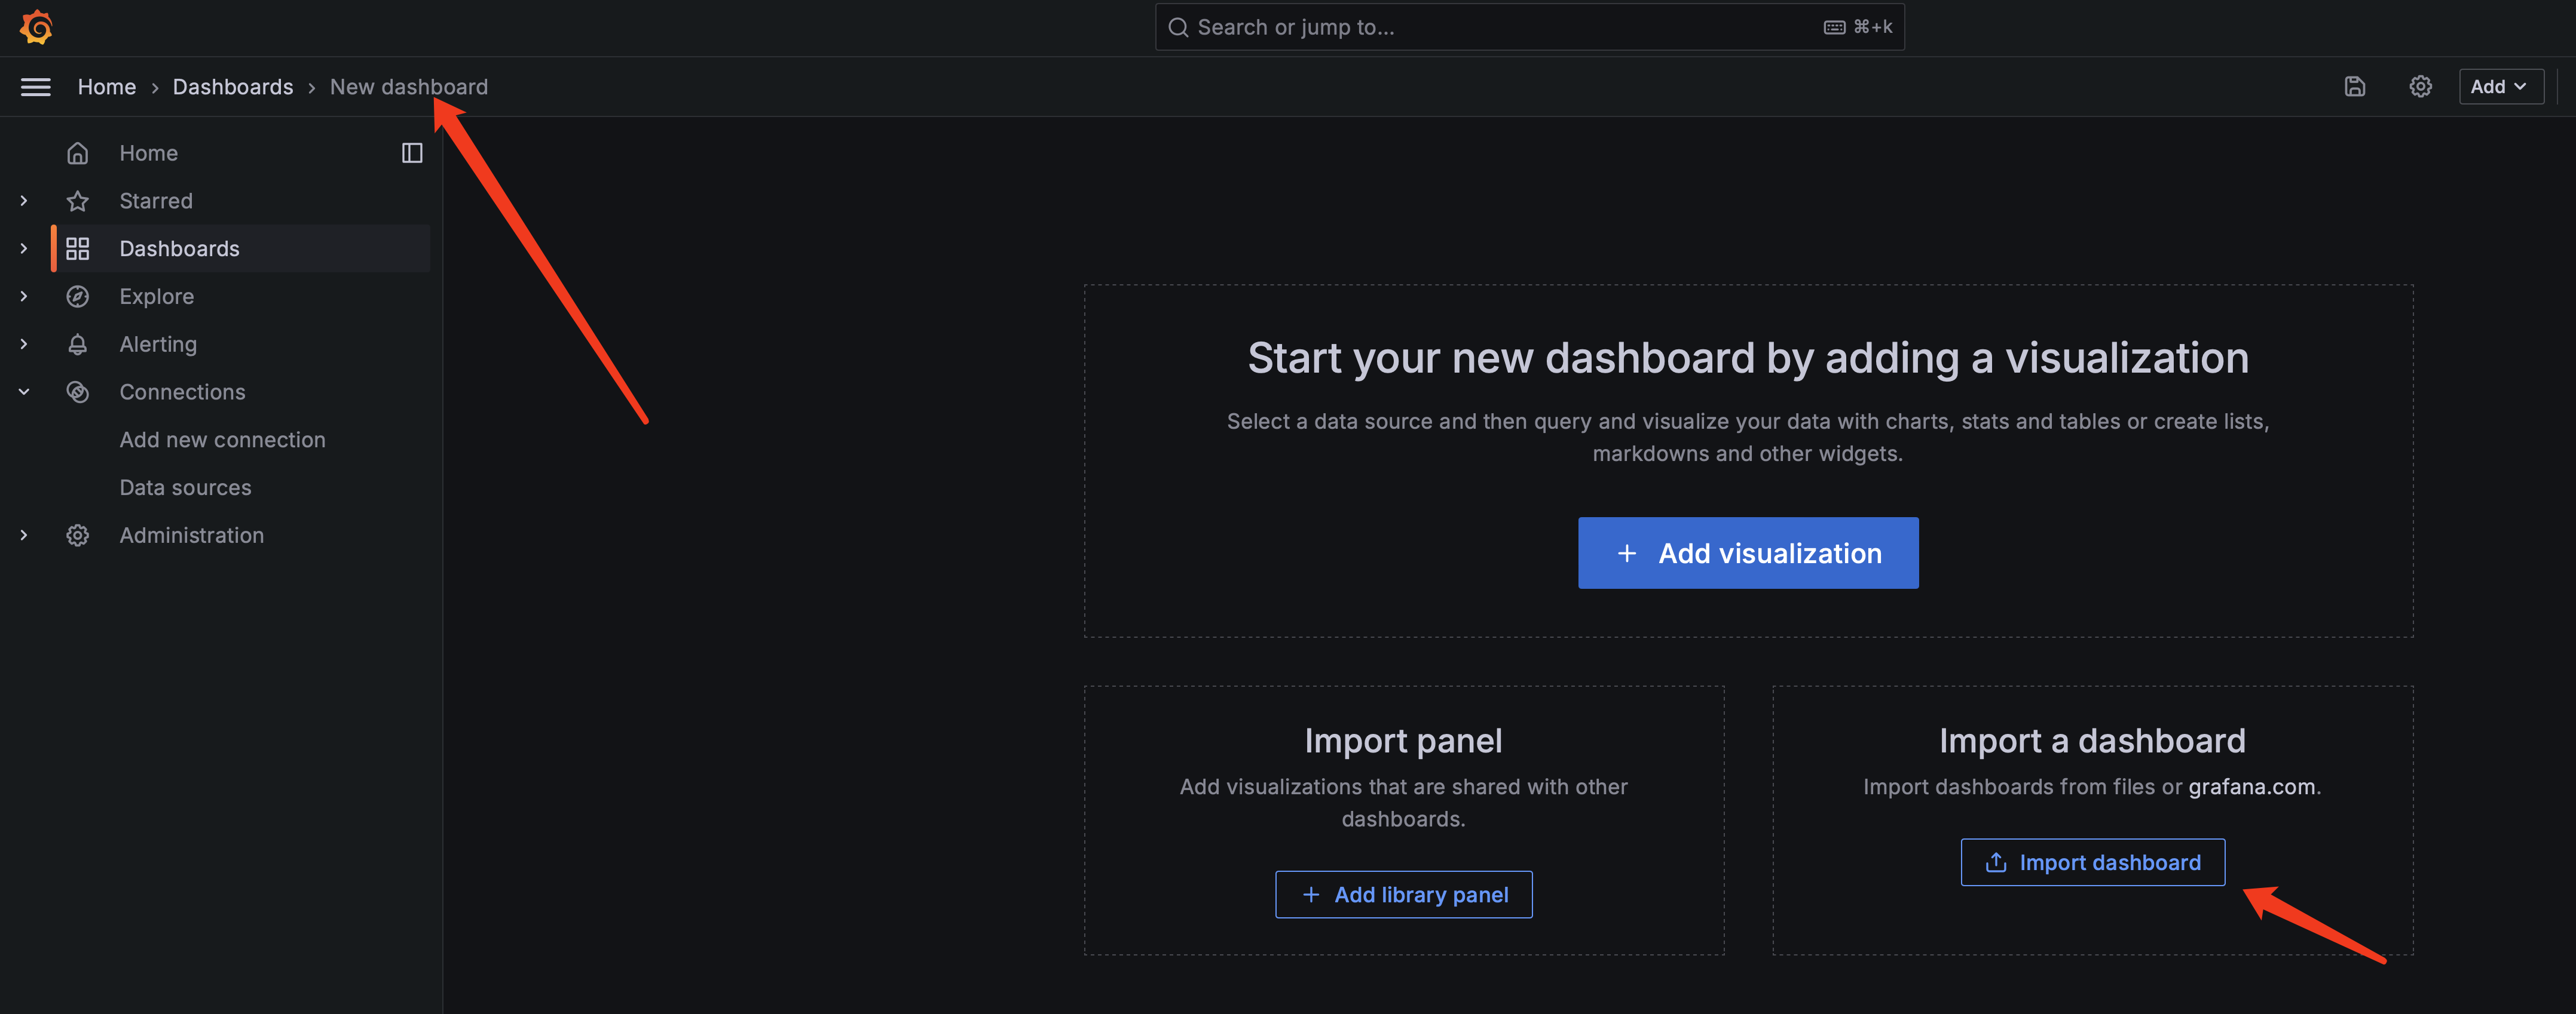2576x1014 pixels.
Task: Click the Starred star icon
Action: click(x=78, y=201)
